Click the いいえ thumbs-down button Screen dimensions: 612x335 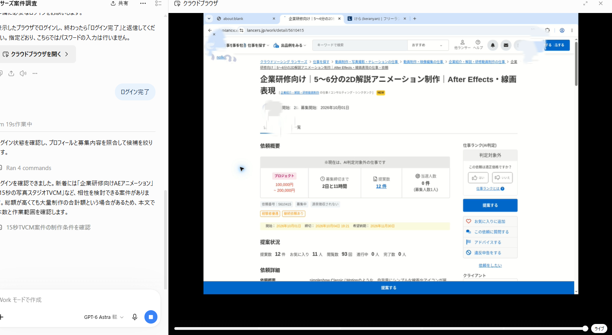(502, 178)
